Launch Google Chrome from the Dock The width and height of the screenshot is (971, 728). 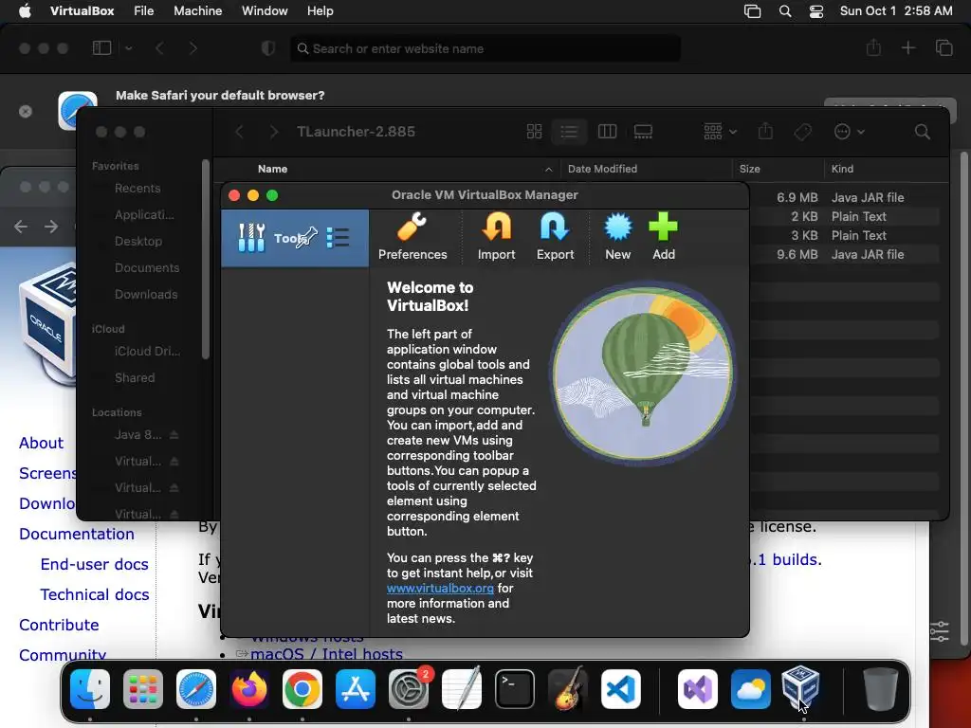tap(302, 688)
